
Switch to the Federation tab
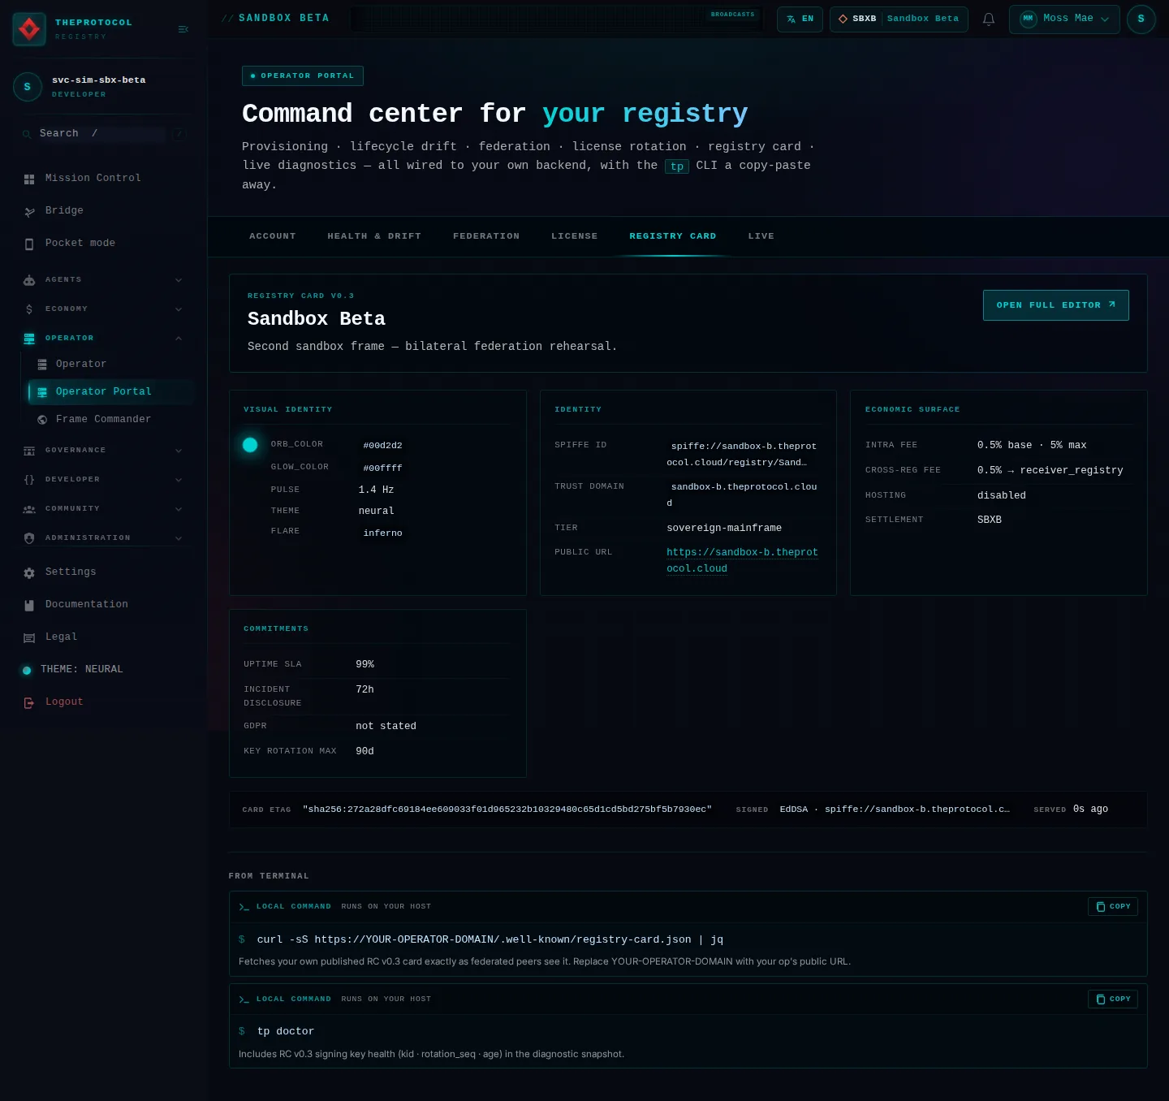pos(486,236)
